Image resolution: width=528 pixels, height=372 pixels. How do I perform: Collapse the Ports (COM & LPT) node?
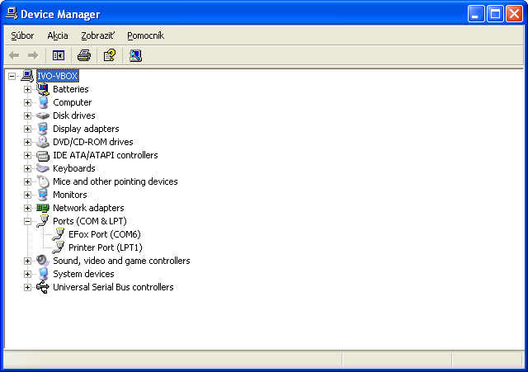[x=27, y=221]
